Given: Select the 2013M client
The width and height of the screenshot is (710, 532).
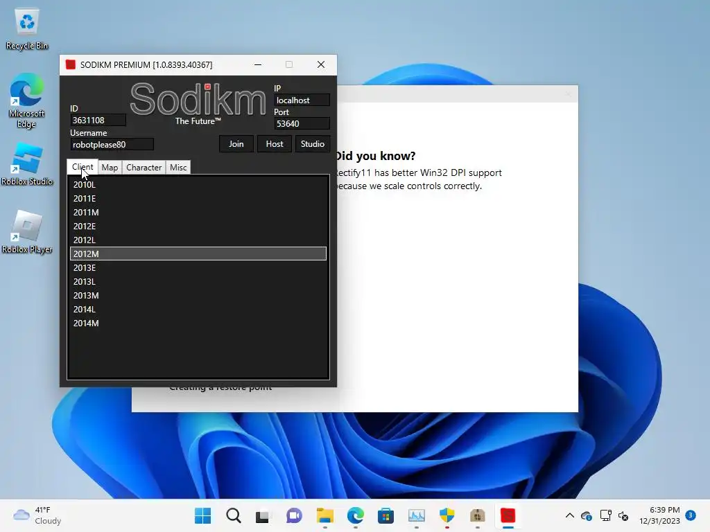Looking at the screenshot, I should [198, 295].
